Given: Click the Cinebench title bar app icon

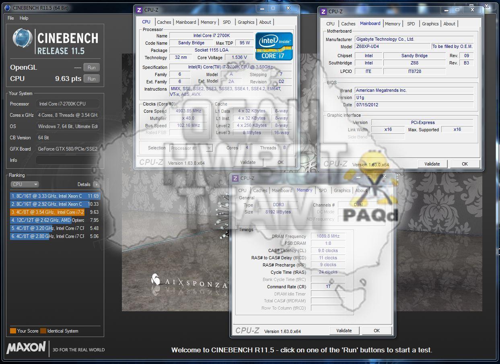Looking at the screenshot, I should tap(8, 8).
